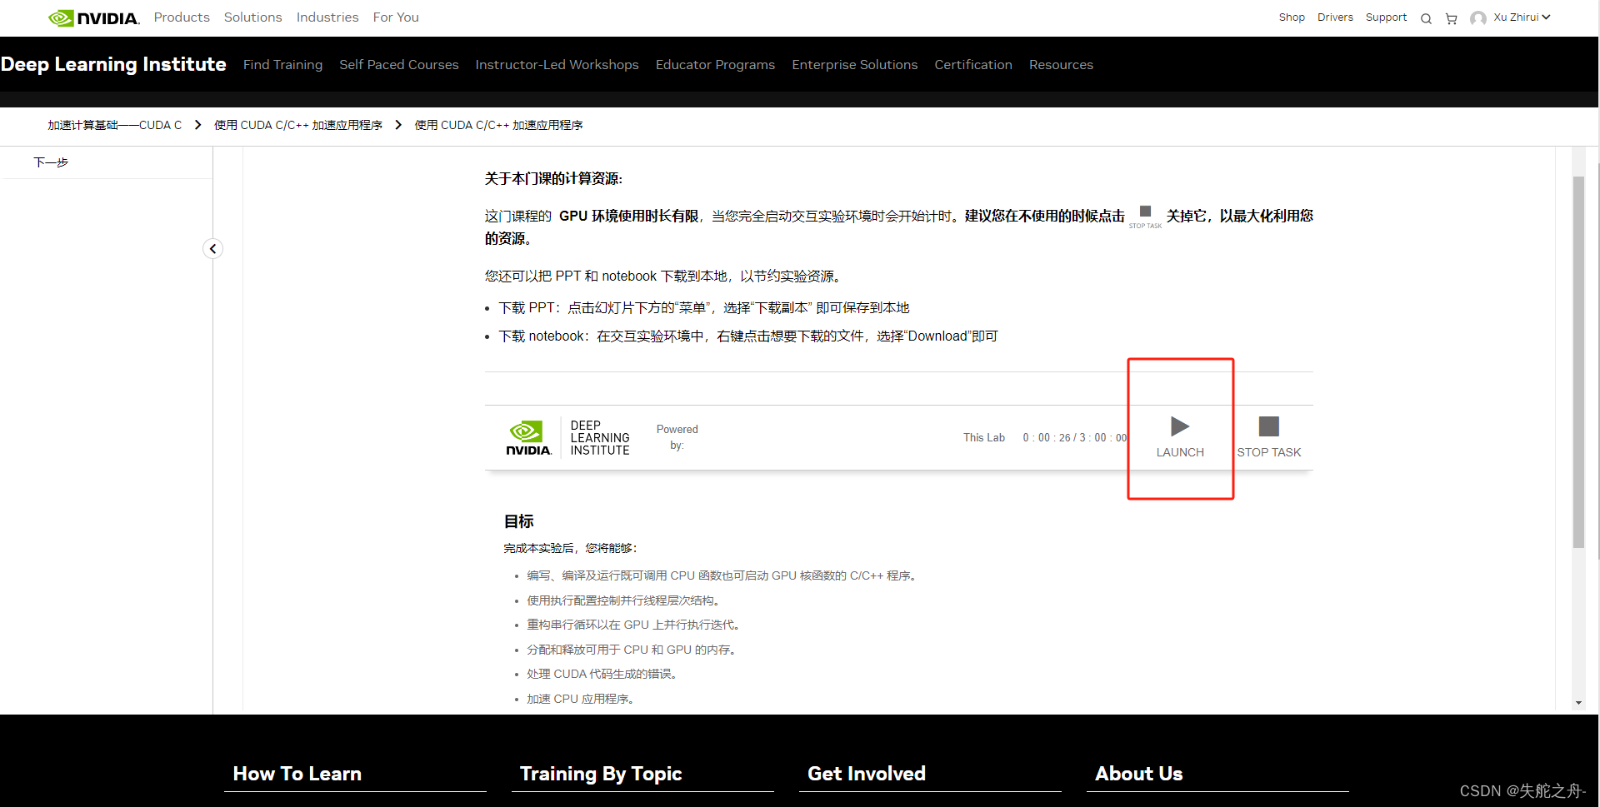The image size is (1600, 807).
Task: Click breadcrumb 加速计算基础——CUDA C
Action: 114,125
